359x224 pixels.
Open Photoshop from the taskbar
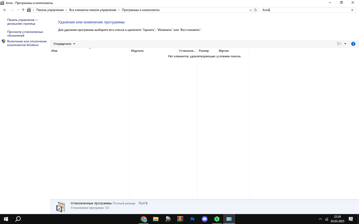coord(192,219)
